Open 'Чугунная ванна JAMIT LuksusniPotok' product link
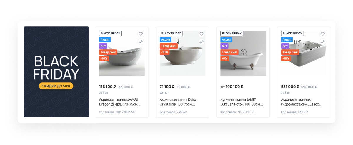The height and width of the screenshot is (145, 353). 241,102
